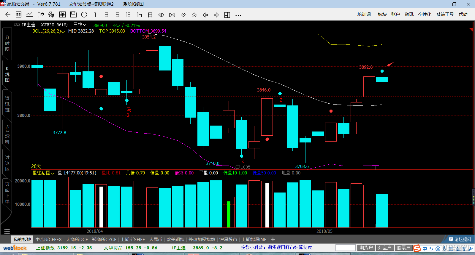This screenshot has height=255, width=475.
Task: Select the 中金所CFFEX bottom tab
Action: [x=49, y=239]
